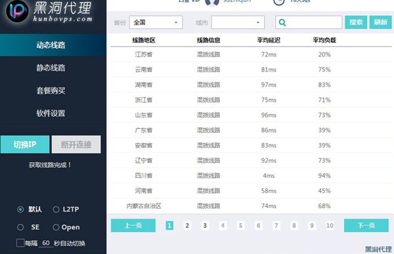Select page number 1
The image size is (394, 254).
[x=169, y=225]
